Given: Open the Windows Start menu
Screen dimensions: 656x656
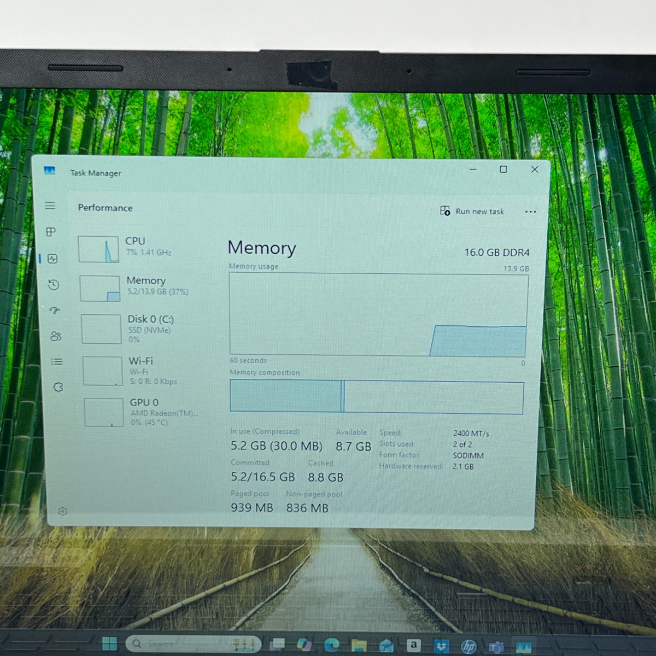Looking at the screenshot, I should point(110,644).
